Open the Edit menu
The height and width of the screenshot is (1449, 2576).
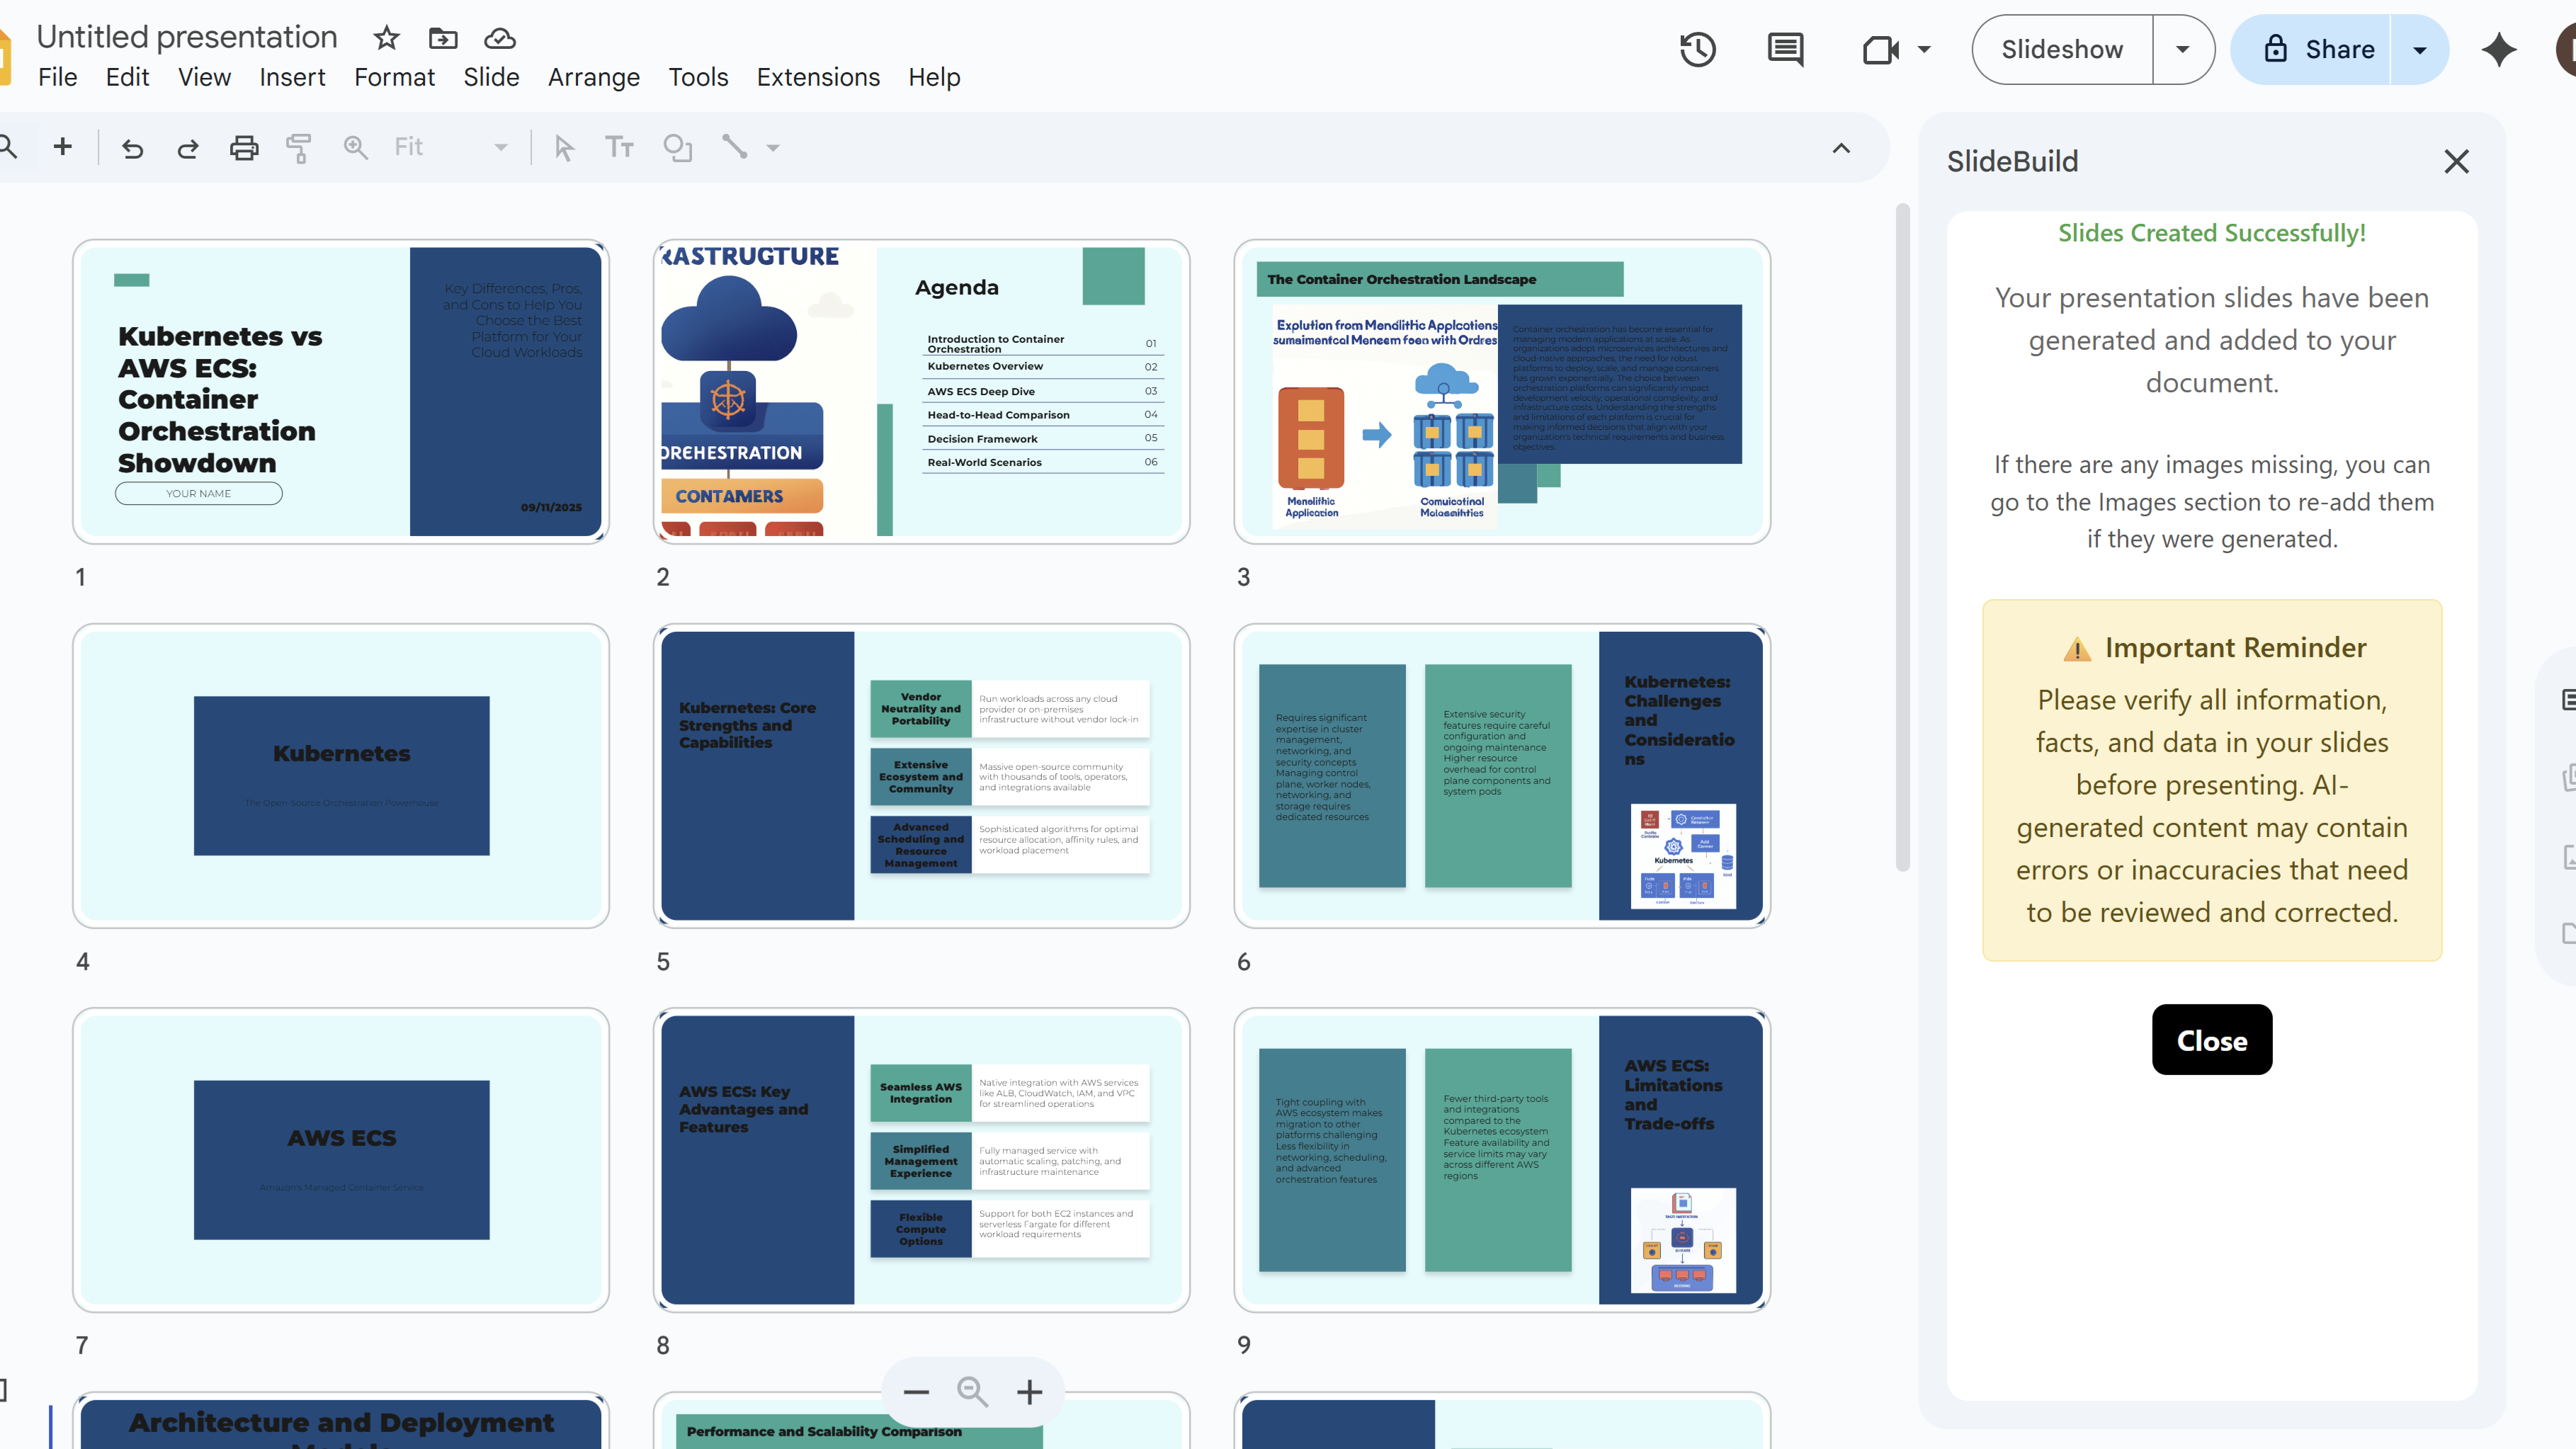[127, 77]
